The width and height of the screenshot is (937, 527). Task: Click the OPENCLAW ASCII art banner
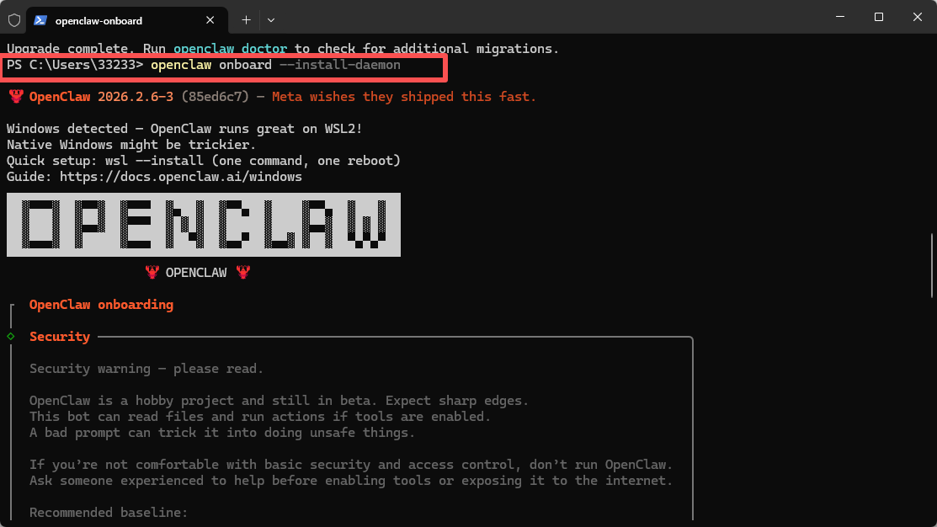[x=204, y=225]
